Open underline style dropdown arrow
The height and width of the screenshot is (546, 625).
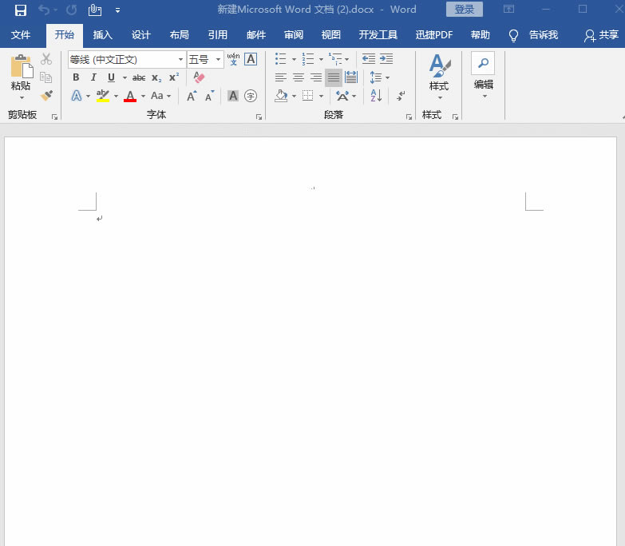tap(125, 77)
